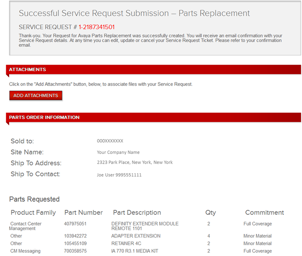Click the ADAPTER EXTENSION row description
302x256 pixels.
click(136, 236)
